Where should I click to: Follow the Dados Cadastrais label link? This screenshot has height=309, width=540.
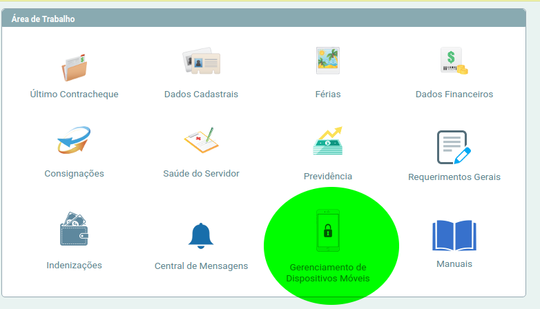coord(201,94)
